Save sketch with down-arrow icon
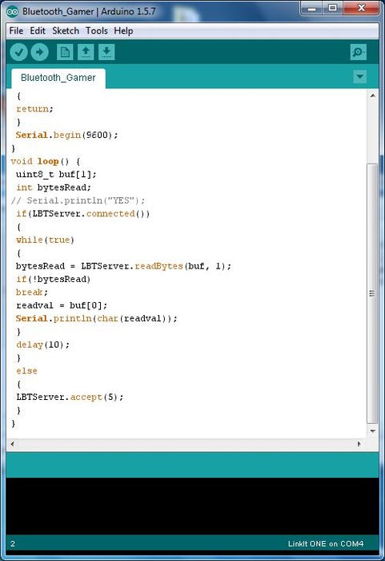Screen dimensions: 385x561 [106, 52]
